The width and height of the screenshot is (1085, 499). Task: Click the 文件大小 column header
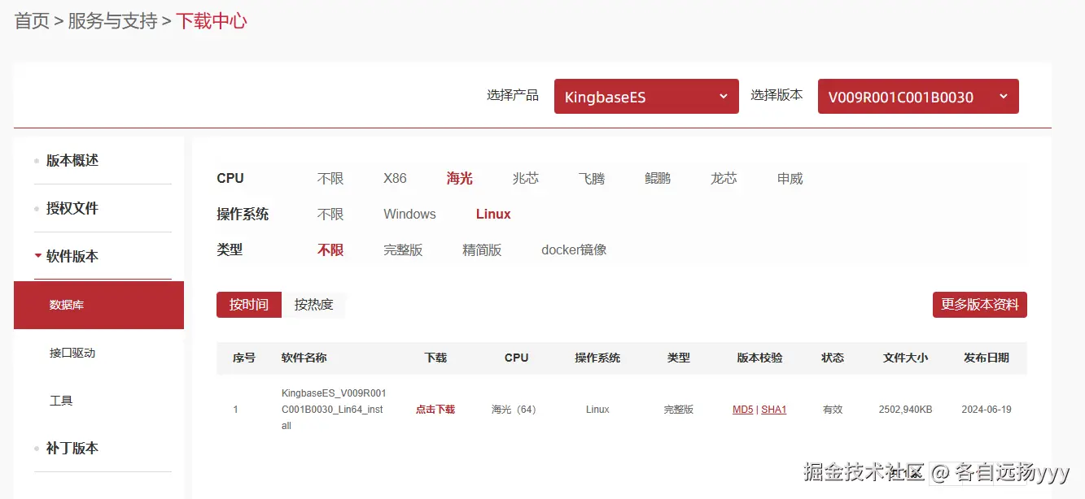906,358
